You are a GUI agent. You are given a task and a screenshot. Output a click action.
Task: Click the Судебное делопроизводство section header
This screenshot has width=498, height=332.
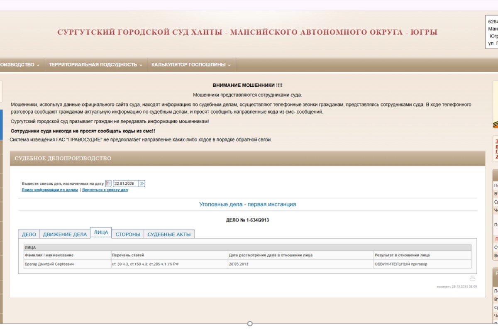tap(63, 159)
